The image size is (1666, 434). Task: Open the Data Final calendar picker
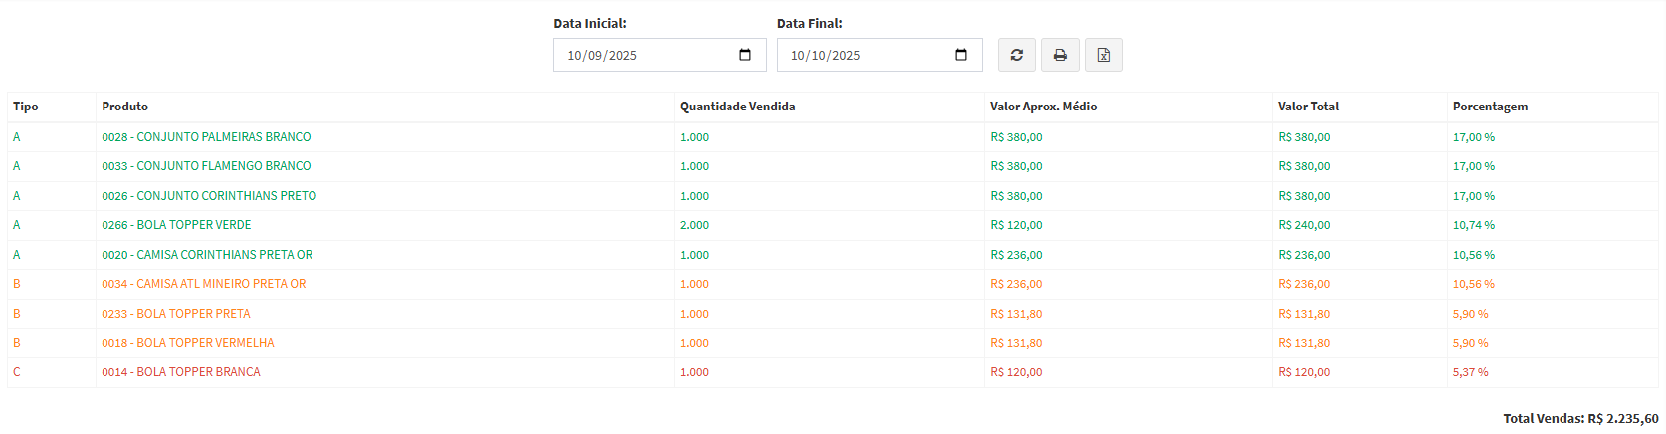[x=961, y=55]
